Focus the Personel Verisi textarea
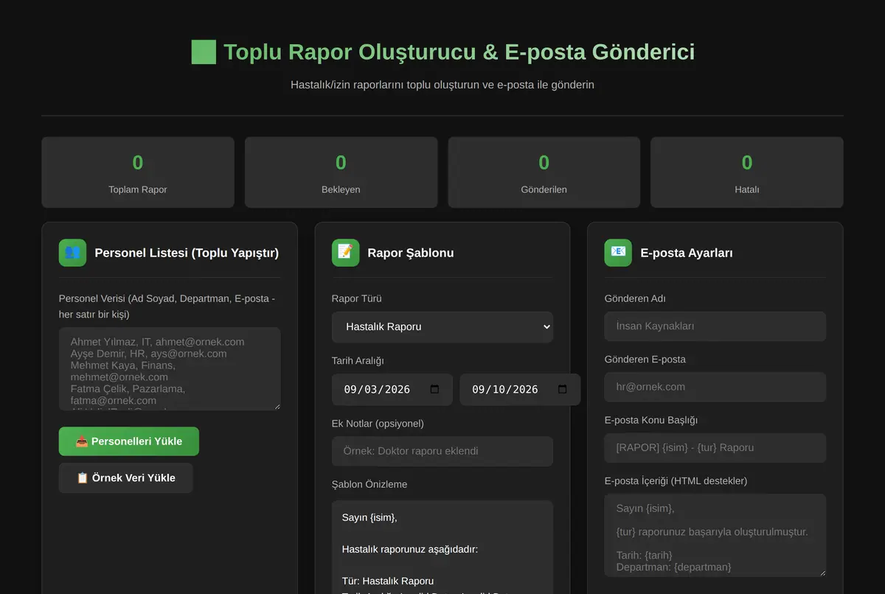The height and width of the screenshot is (594, 885). point(170,368)
